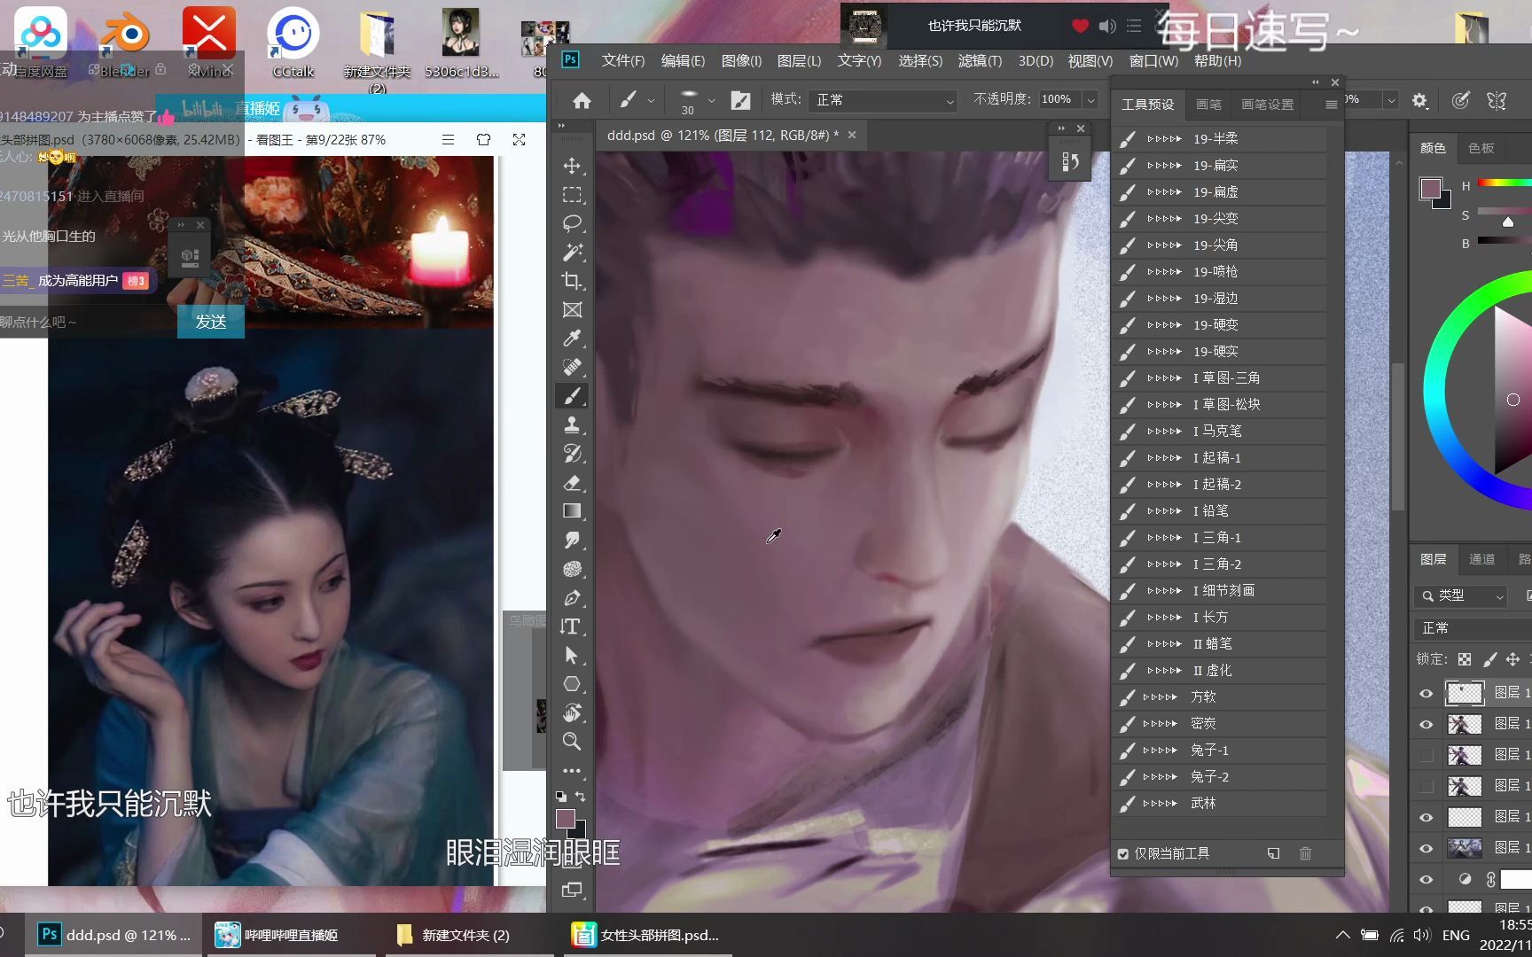1532x957 pixels.
Task: Delete tool preset trash icon
Action: (1305, 853)
